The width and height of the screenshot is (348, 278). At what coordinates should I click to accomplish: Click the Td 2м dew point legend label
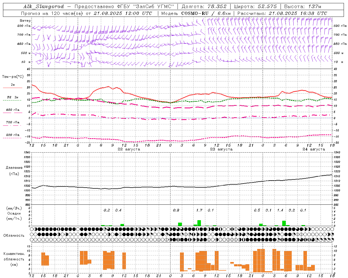[13, 97]
